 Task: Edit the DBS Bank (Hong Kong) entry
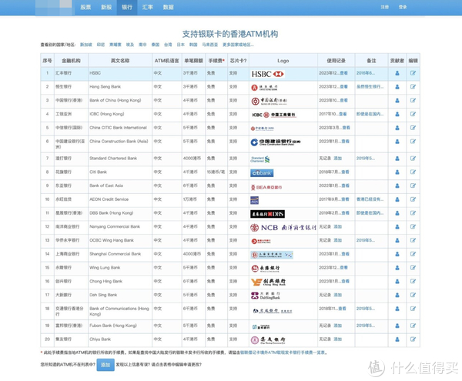(x=413, y=213)
